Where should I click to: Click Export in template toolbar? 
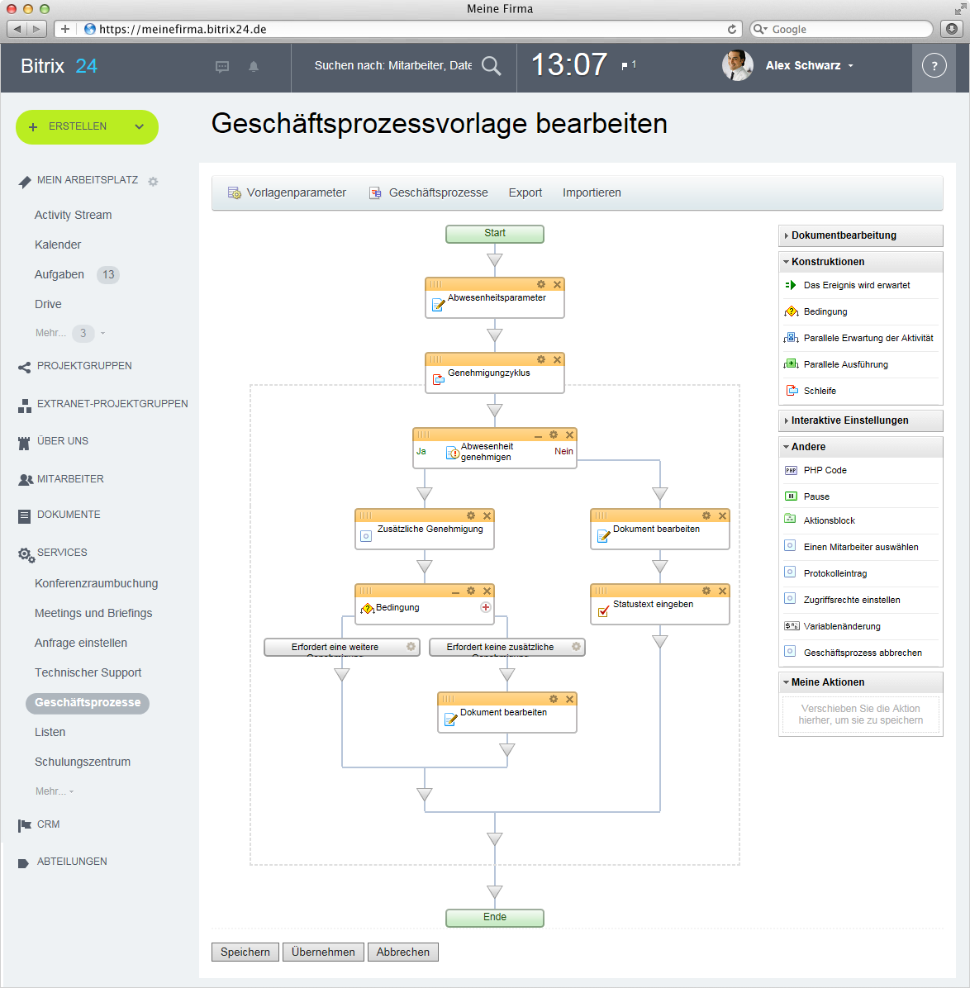[525, 192]
